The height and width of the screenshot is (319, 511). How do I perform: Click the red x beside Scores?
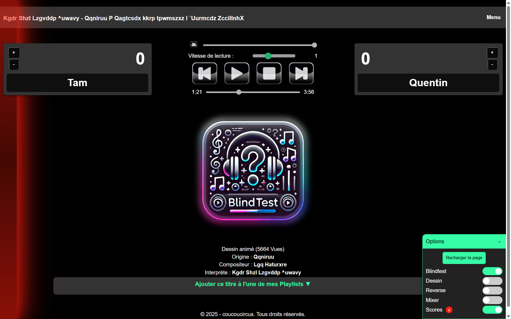(449, 310)
